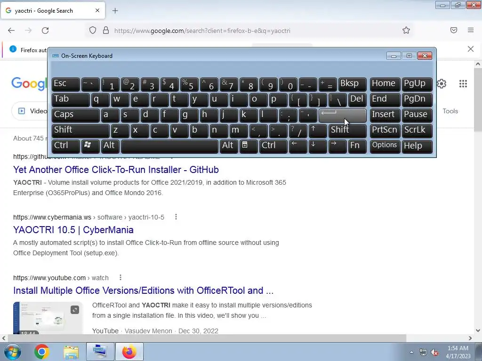
Task: Toggle the ScrLk key
Action: (417, 131)
